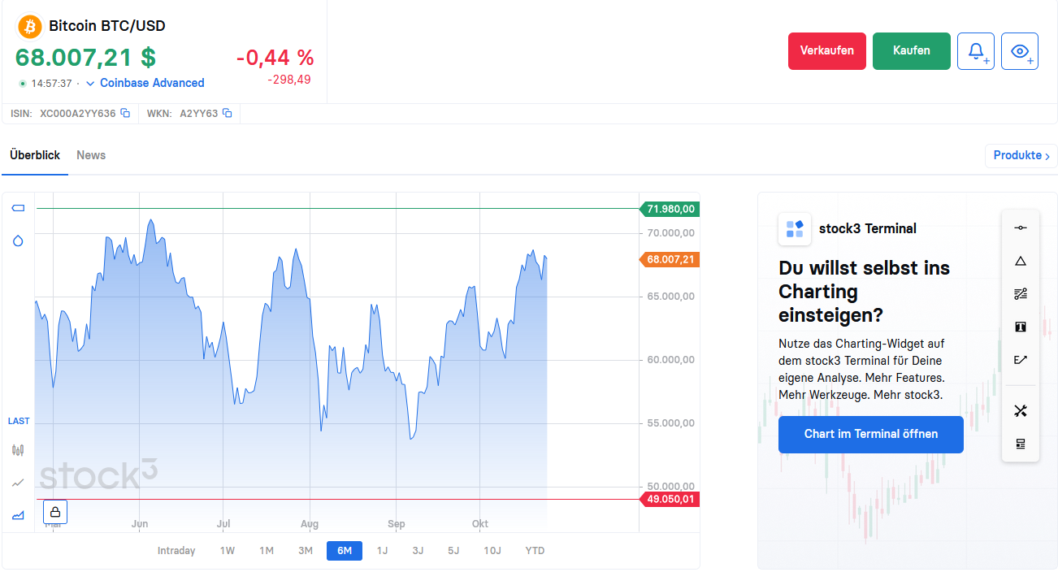The width and height of the screenshot is (1058, 572).
Task: Click the -0,44 % change value
Action: click(x=275, y=58)
